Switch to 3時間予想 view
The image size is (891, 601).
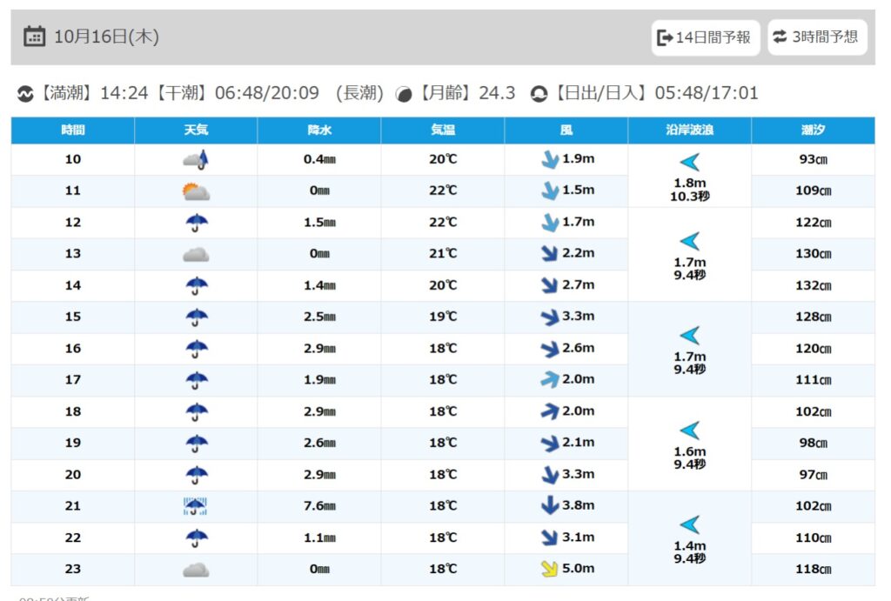click(x=816, y=37)
